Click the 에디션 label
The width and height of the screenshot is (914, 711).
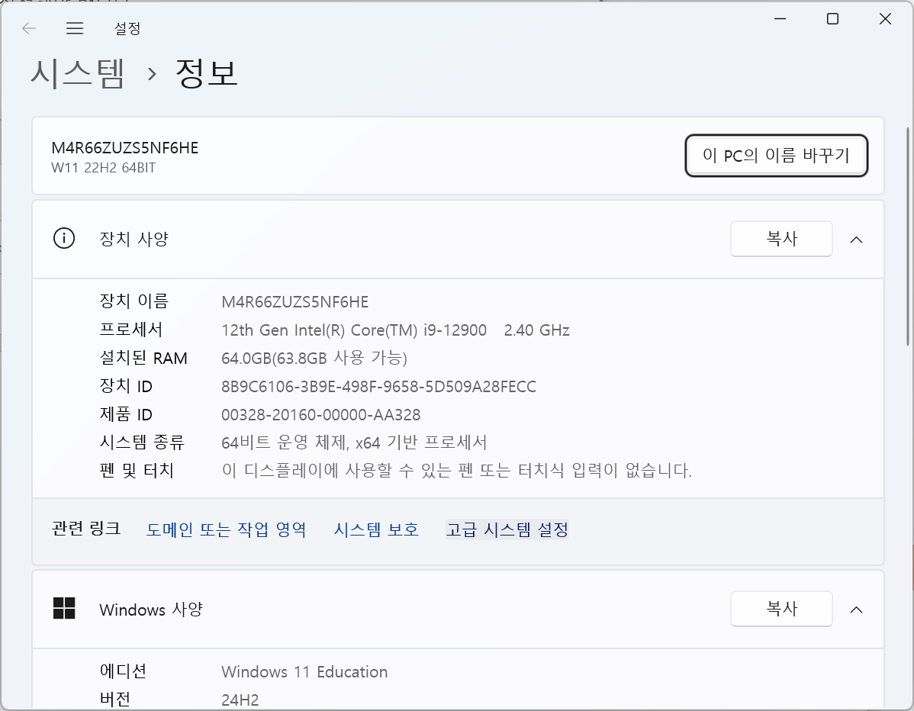coord(123,671)
